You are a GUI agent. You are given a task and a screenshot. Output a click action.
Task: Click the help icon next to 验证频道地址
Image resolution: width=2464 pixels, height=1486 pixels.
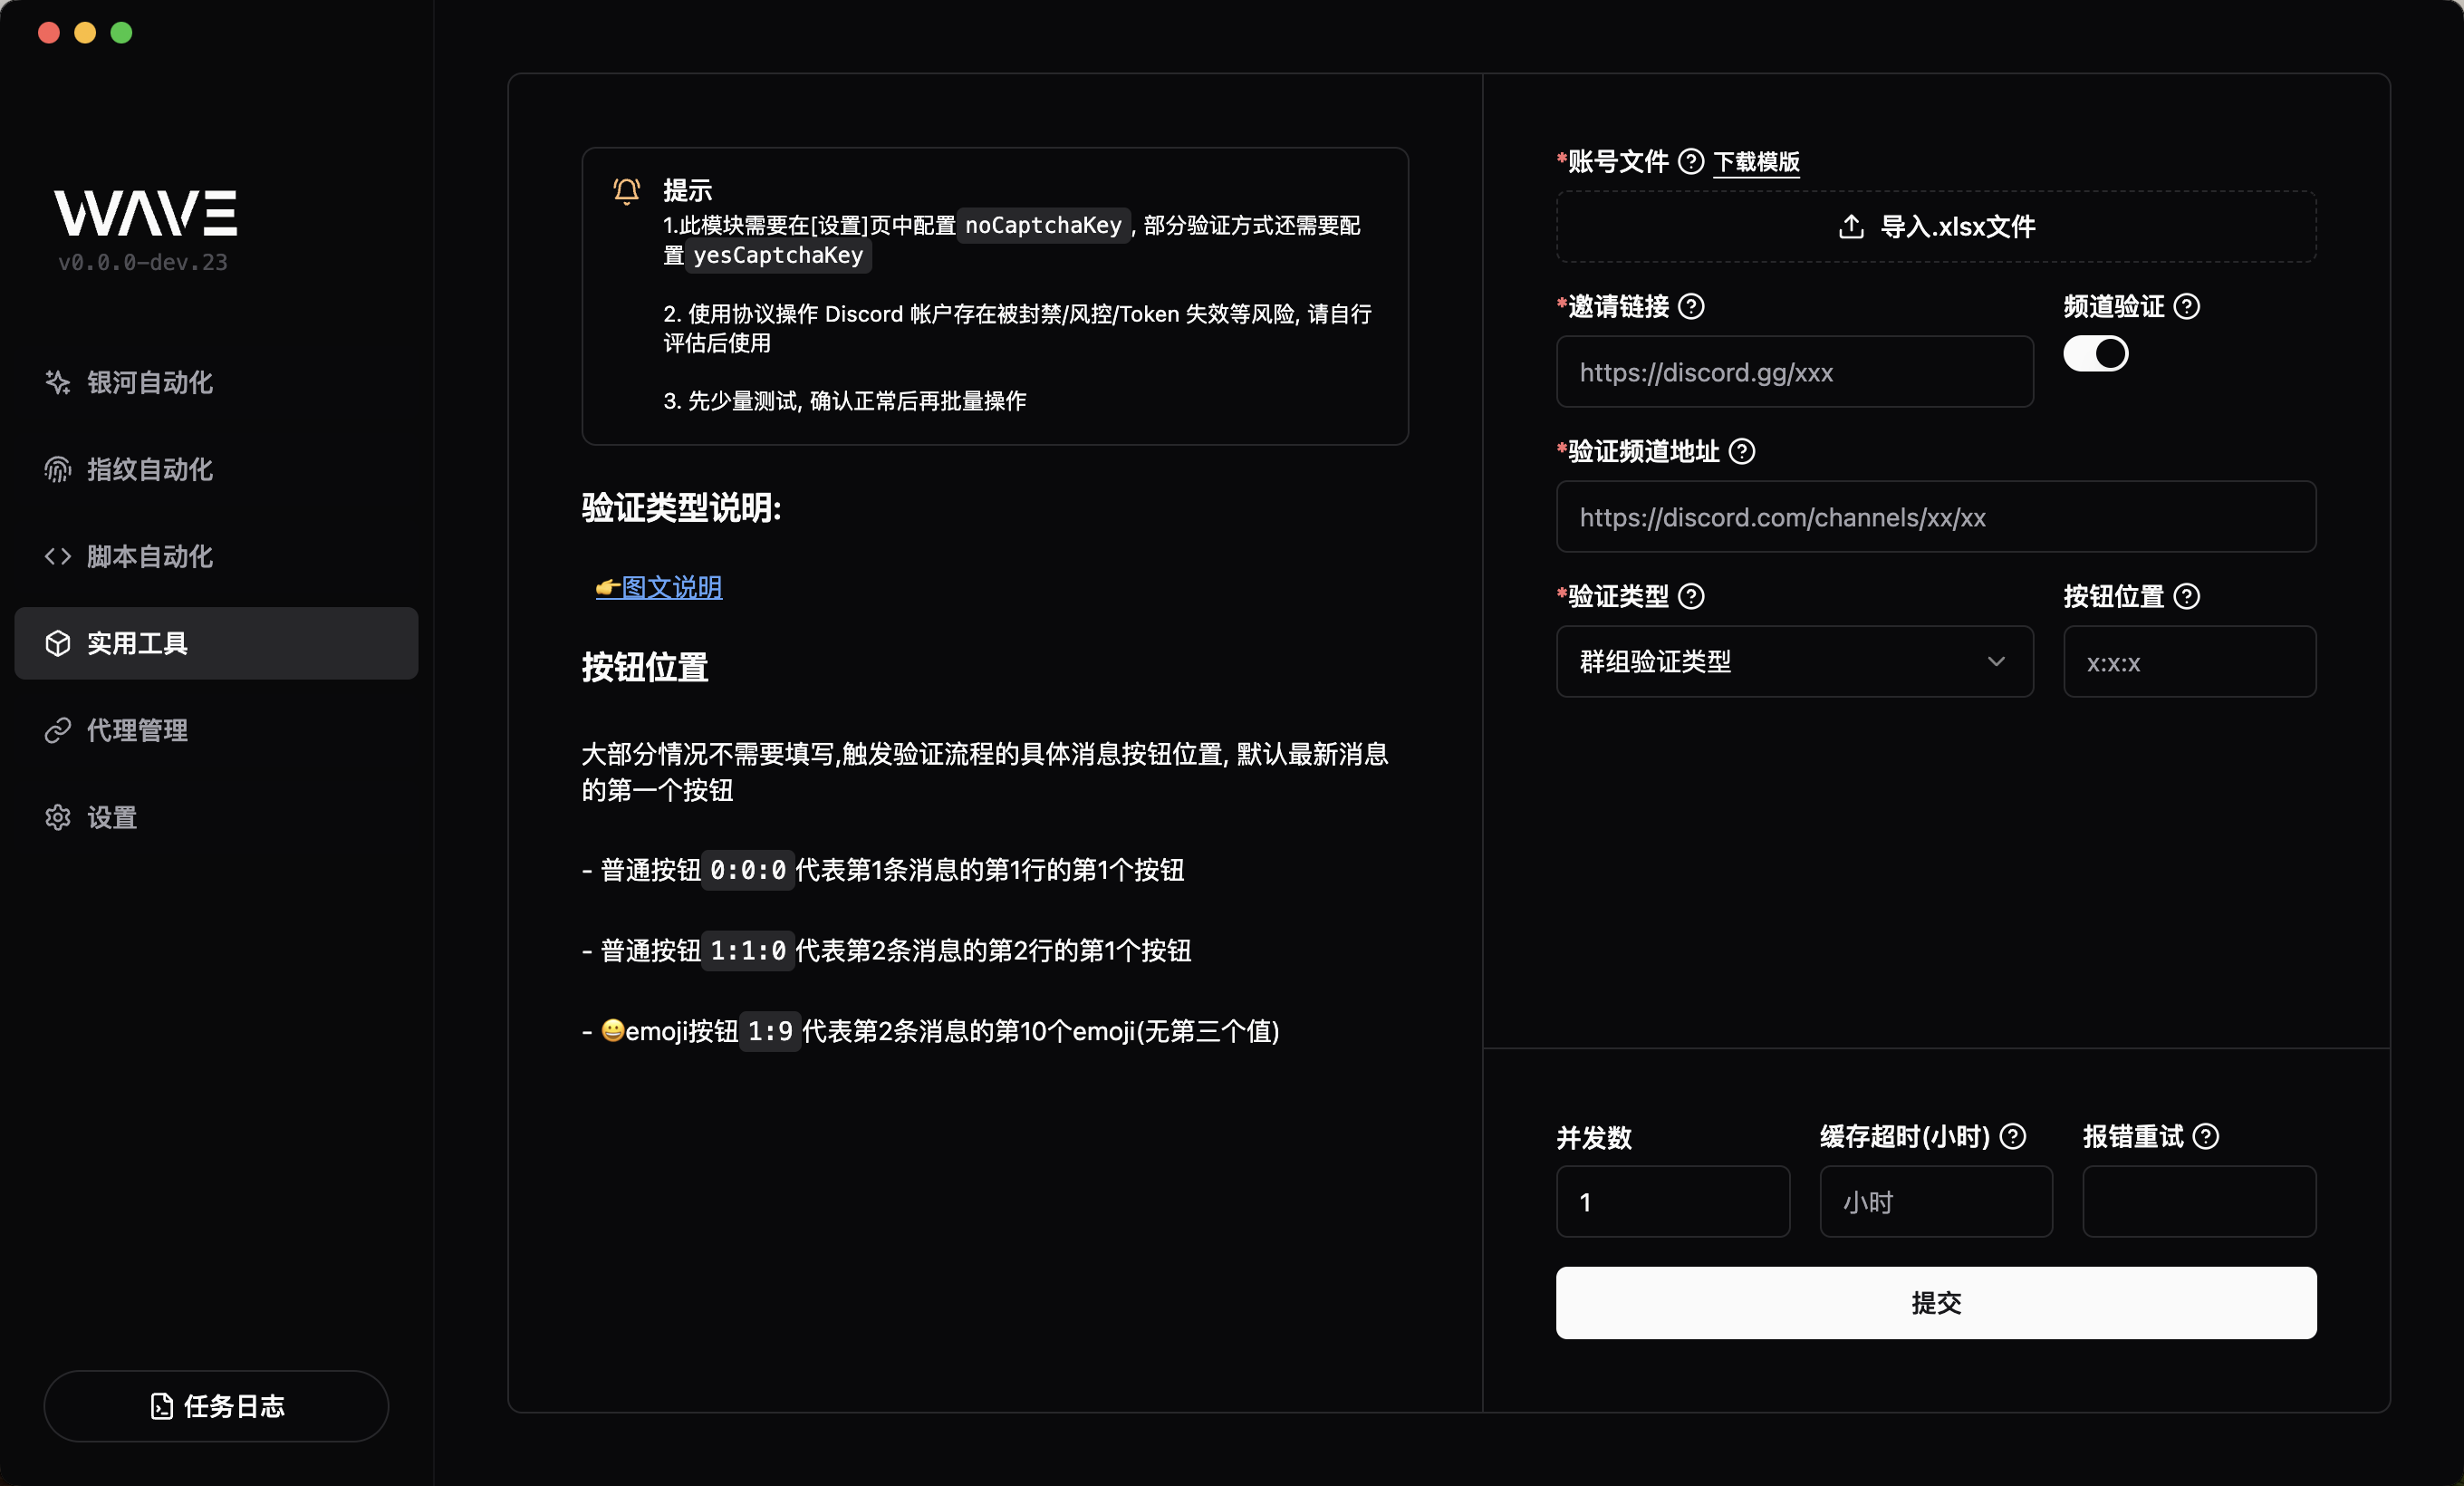point(1741,451)
